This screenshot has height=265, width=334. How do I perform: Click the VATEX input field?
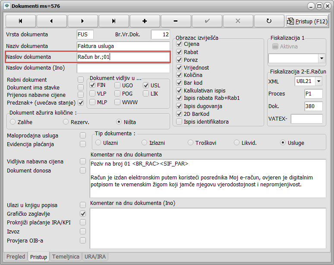306,119
